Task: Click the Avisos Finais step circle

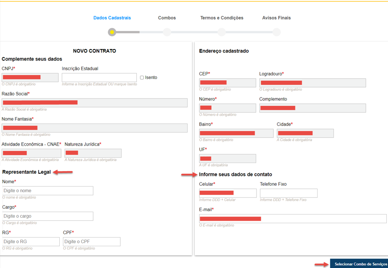Action: (x=276, y=32)
